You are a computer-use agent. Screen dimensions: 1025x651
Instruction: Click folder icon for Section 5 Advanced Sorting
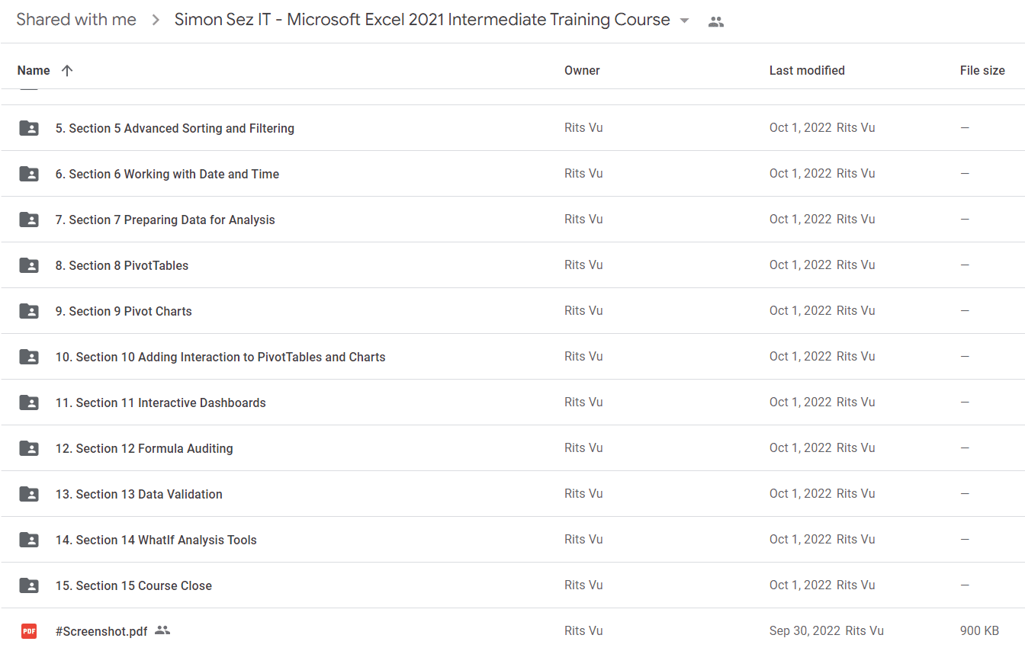[29, 128]
